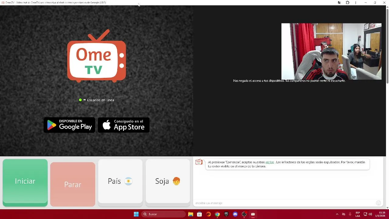Open Epic Games launcher from taskbar
The width and height of the screenshot is (389, 219).
pyautogui.click(x=226, y=214)
